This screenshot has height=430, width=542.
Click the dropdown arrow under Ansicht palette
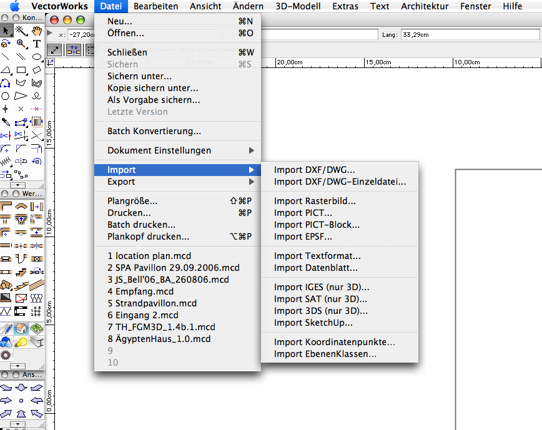[x=17, y=424]
